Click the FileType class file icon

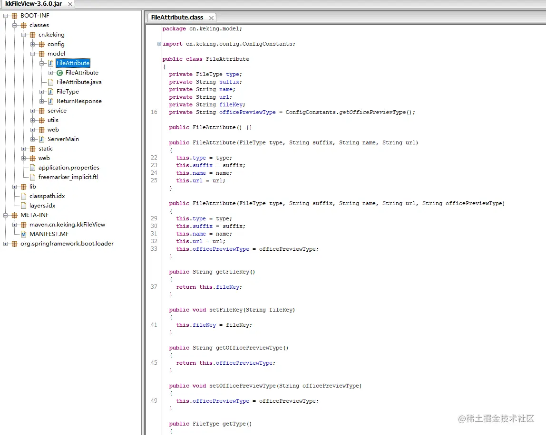tap(51, 92)
